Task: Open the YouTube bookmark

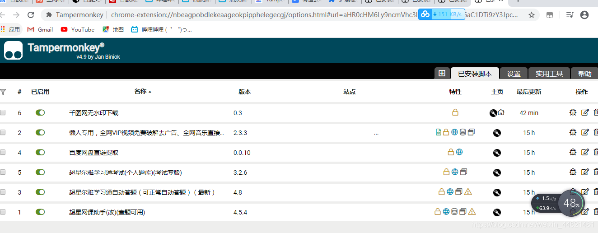Action: [x=77, y=29]
